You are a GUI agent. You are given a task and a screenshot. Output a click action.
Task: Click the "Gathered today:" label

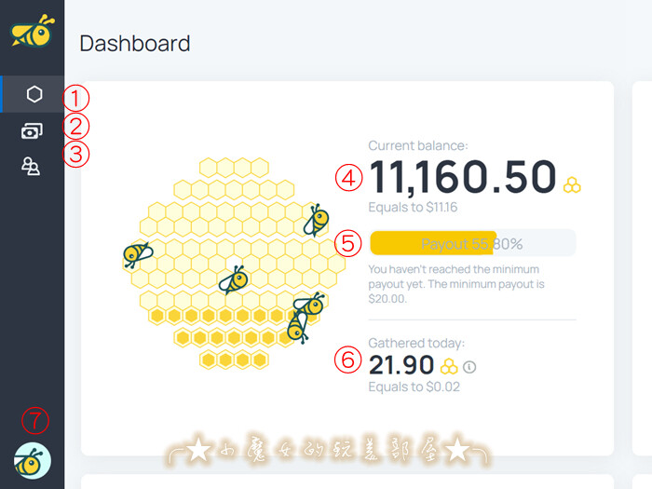416,344
